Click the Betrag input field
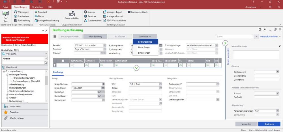Screen dimensions: 283x132 pos(144,88)
